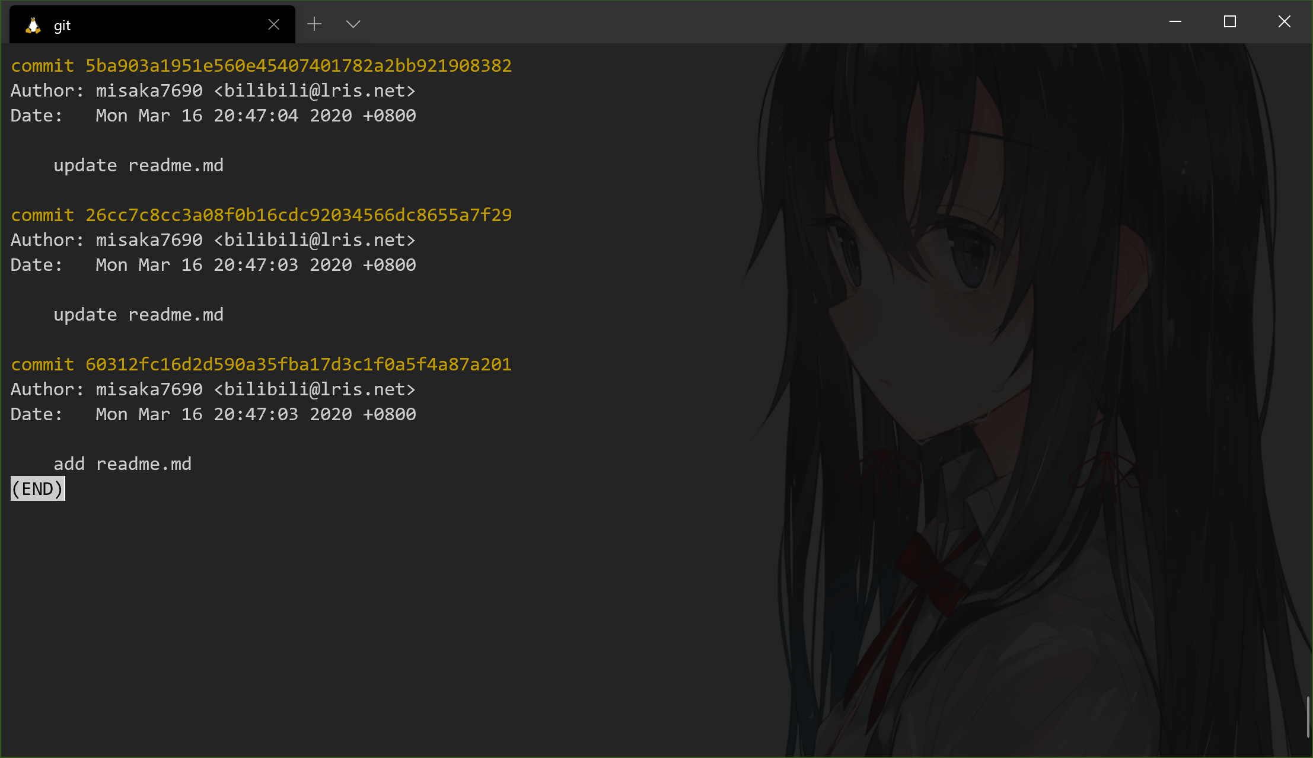1313x758 pixels.
Task: Maximize the terminal window
Action: coord(1230,21)
